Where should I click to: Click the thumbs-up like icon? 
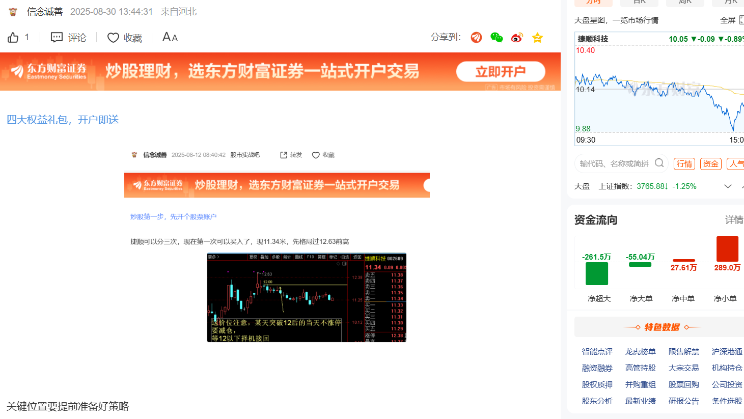pos(13,37)
